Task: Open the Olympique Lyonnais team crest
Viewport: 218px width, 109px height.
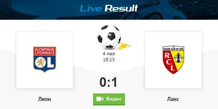Action: pyautogui.click(x=44, y=59)
